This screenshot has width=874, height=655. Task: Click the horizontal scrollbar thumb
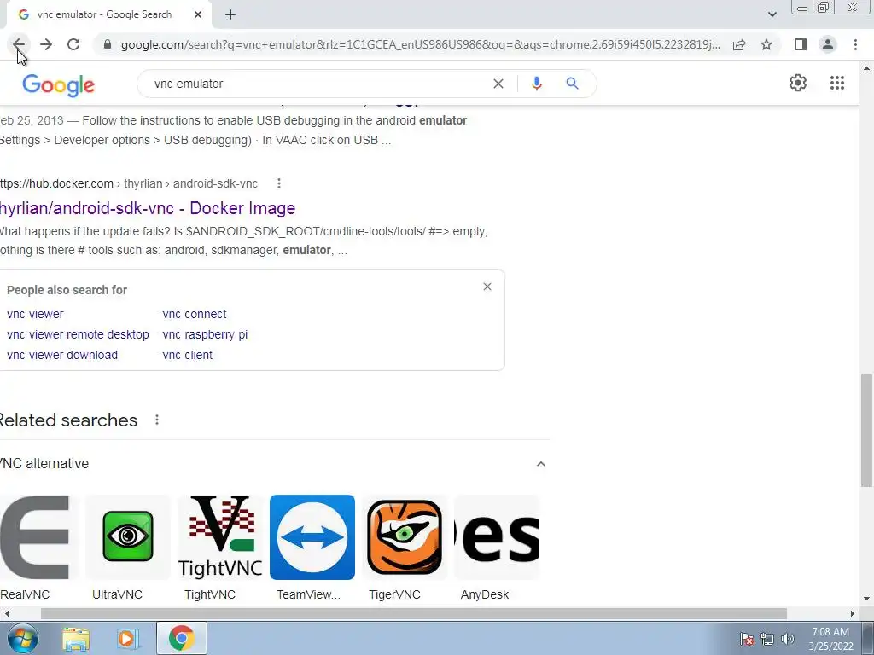[x=414, y=614]
